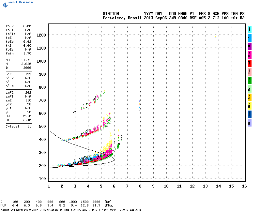Image resolution: width=261 pixels, height=212 pixels.
Task: Click the isolated echo near 8 MHz
Action: click(x=139, y=105)
